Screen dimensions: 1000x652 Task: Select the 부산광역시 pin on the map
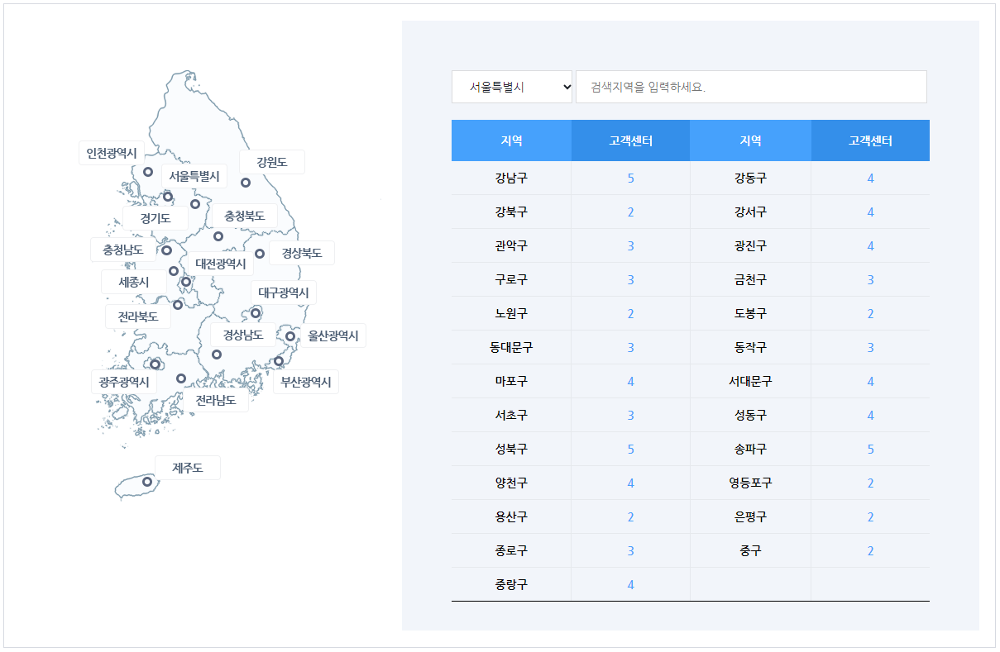pyautogui.click(x=279, y=361)
